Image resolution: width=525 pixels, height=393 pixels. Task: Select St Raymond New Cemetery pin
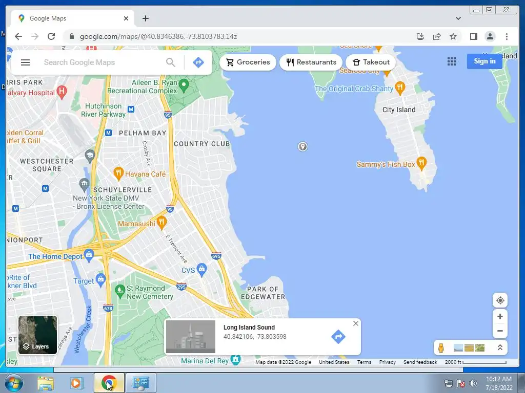120,291
